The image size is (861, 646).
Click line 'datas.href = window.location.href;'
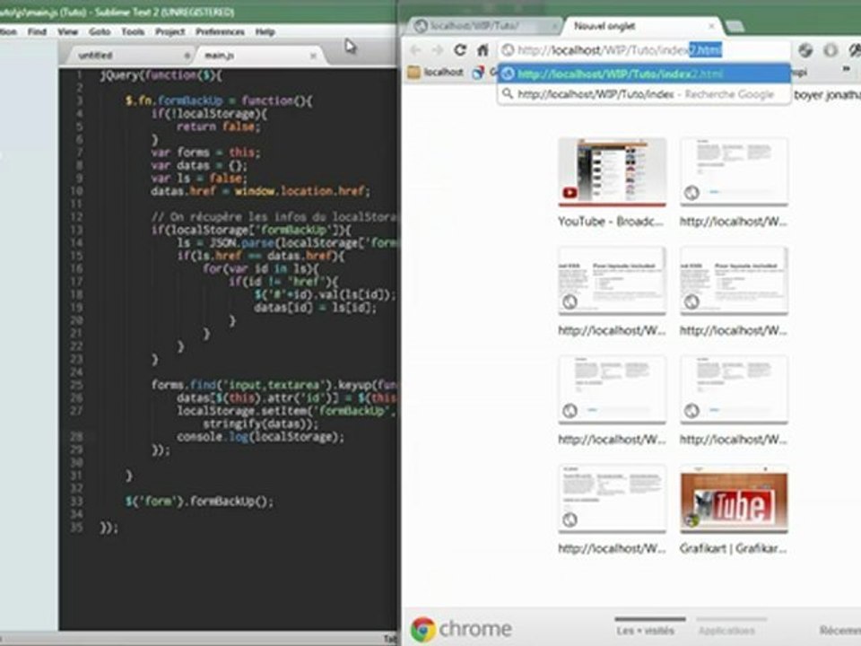click(261, 191)
